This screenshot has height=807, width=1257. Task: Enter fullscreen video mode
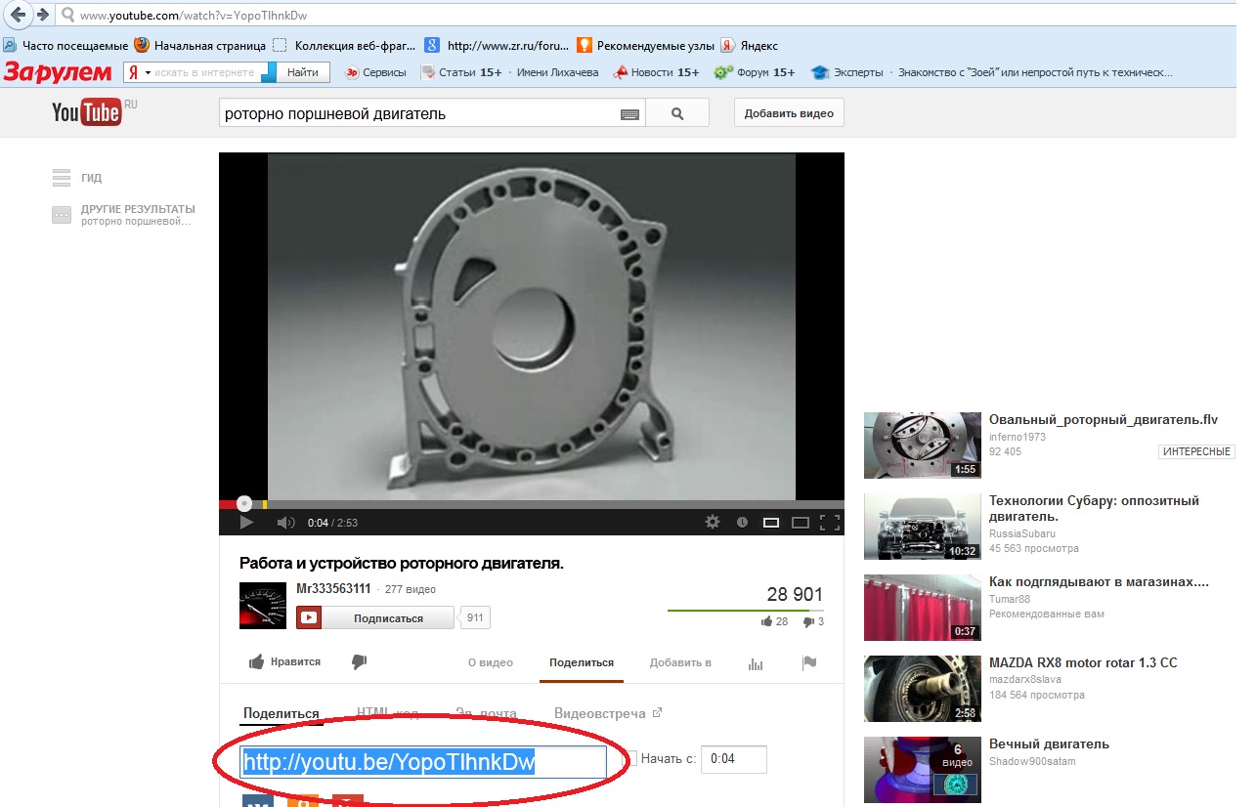(830, 523)
